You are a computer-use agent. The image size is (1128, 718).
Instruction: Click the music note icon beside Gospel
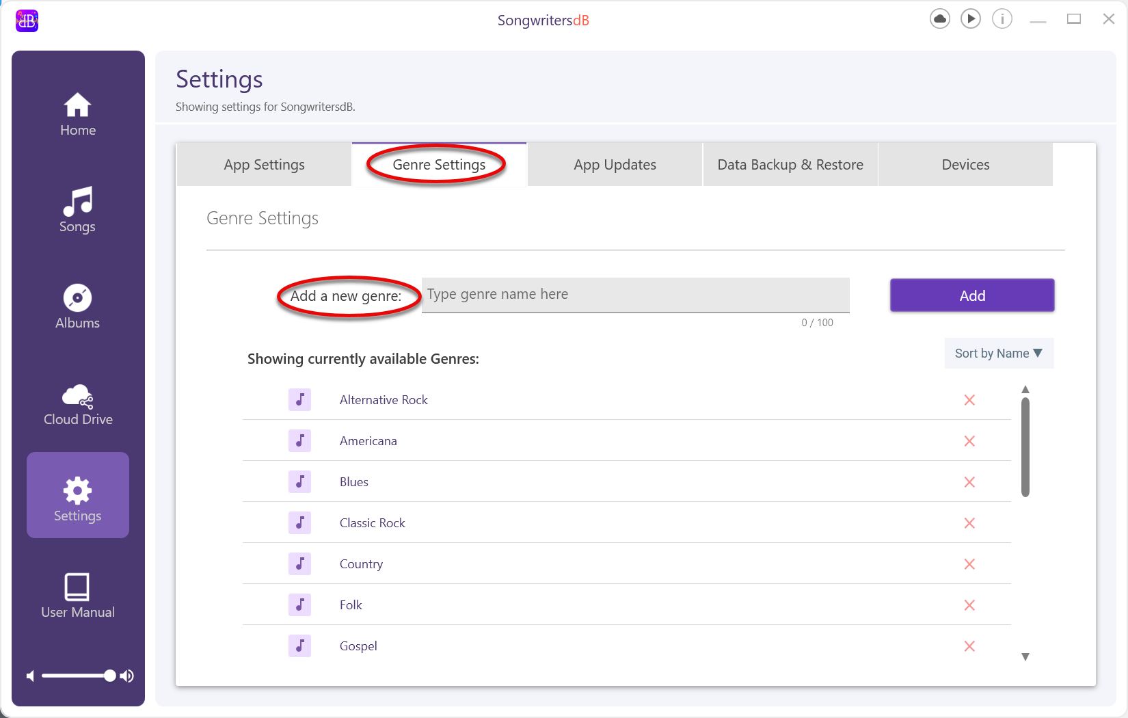299,646
